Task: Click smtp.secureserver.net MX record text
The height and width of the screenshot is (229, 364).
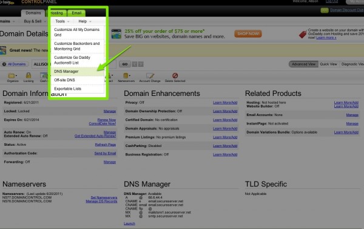Action: (x=166, y=216)
